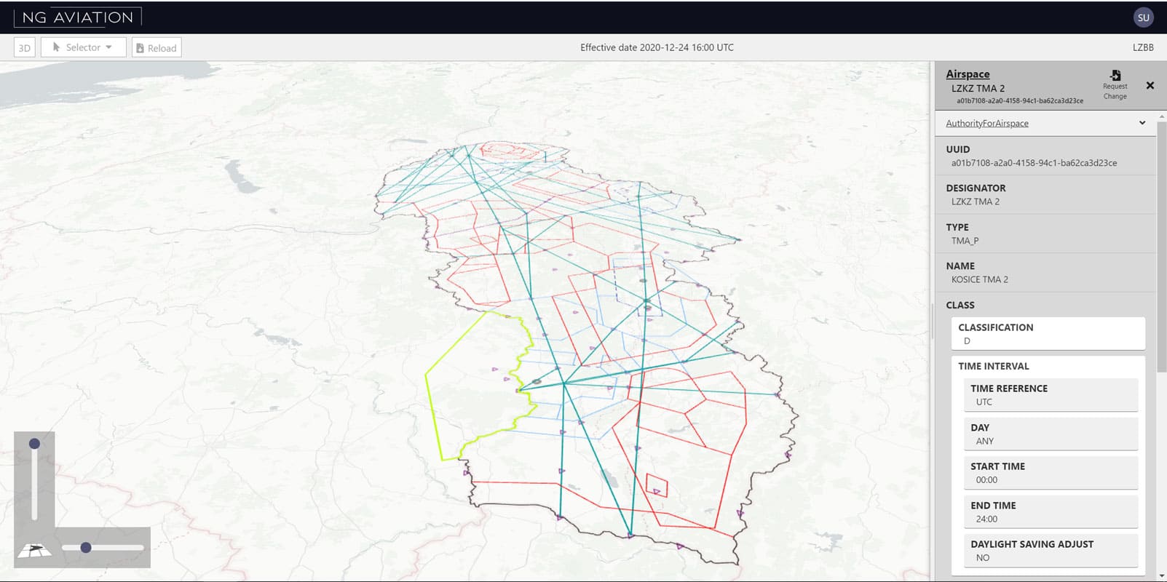Select the DESIGNATOR value LZKZ TMA 2
The width and height of the screenshot is (1167, 582).
point(976,202)
